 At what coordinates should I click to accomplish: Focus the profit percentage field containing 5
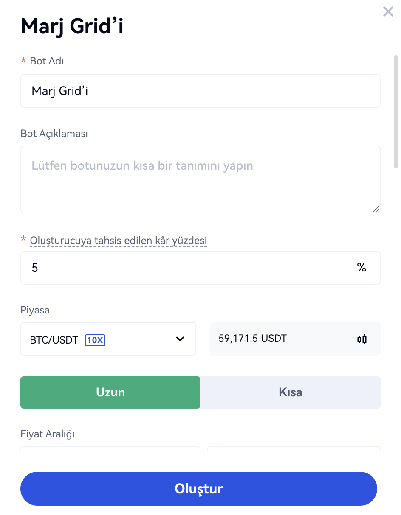pyautogui.click(x=187, y=268)
